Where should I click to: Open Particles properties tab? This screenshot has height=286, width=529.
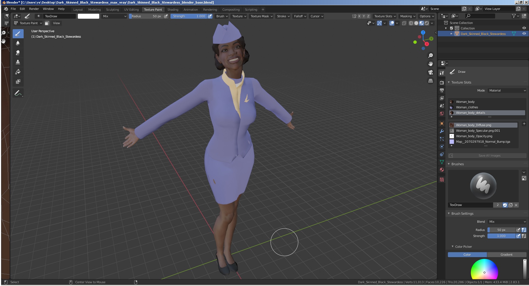442,139
